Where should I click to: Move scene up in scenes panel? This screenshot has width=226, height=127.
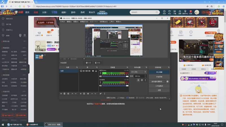[x=72, y=94]
